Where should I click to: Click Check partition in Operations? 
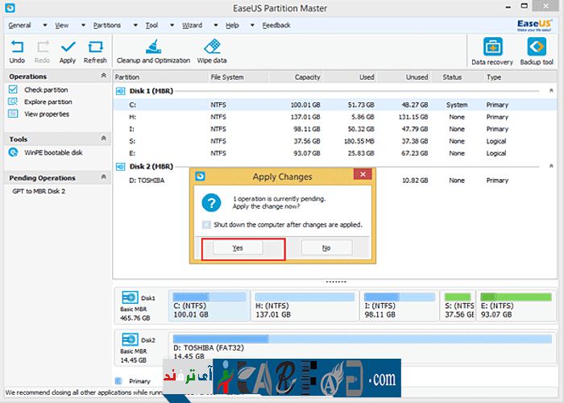tap(46, 90)
